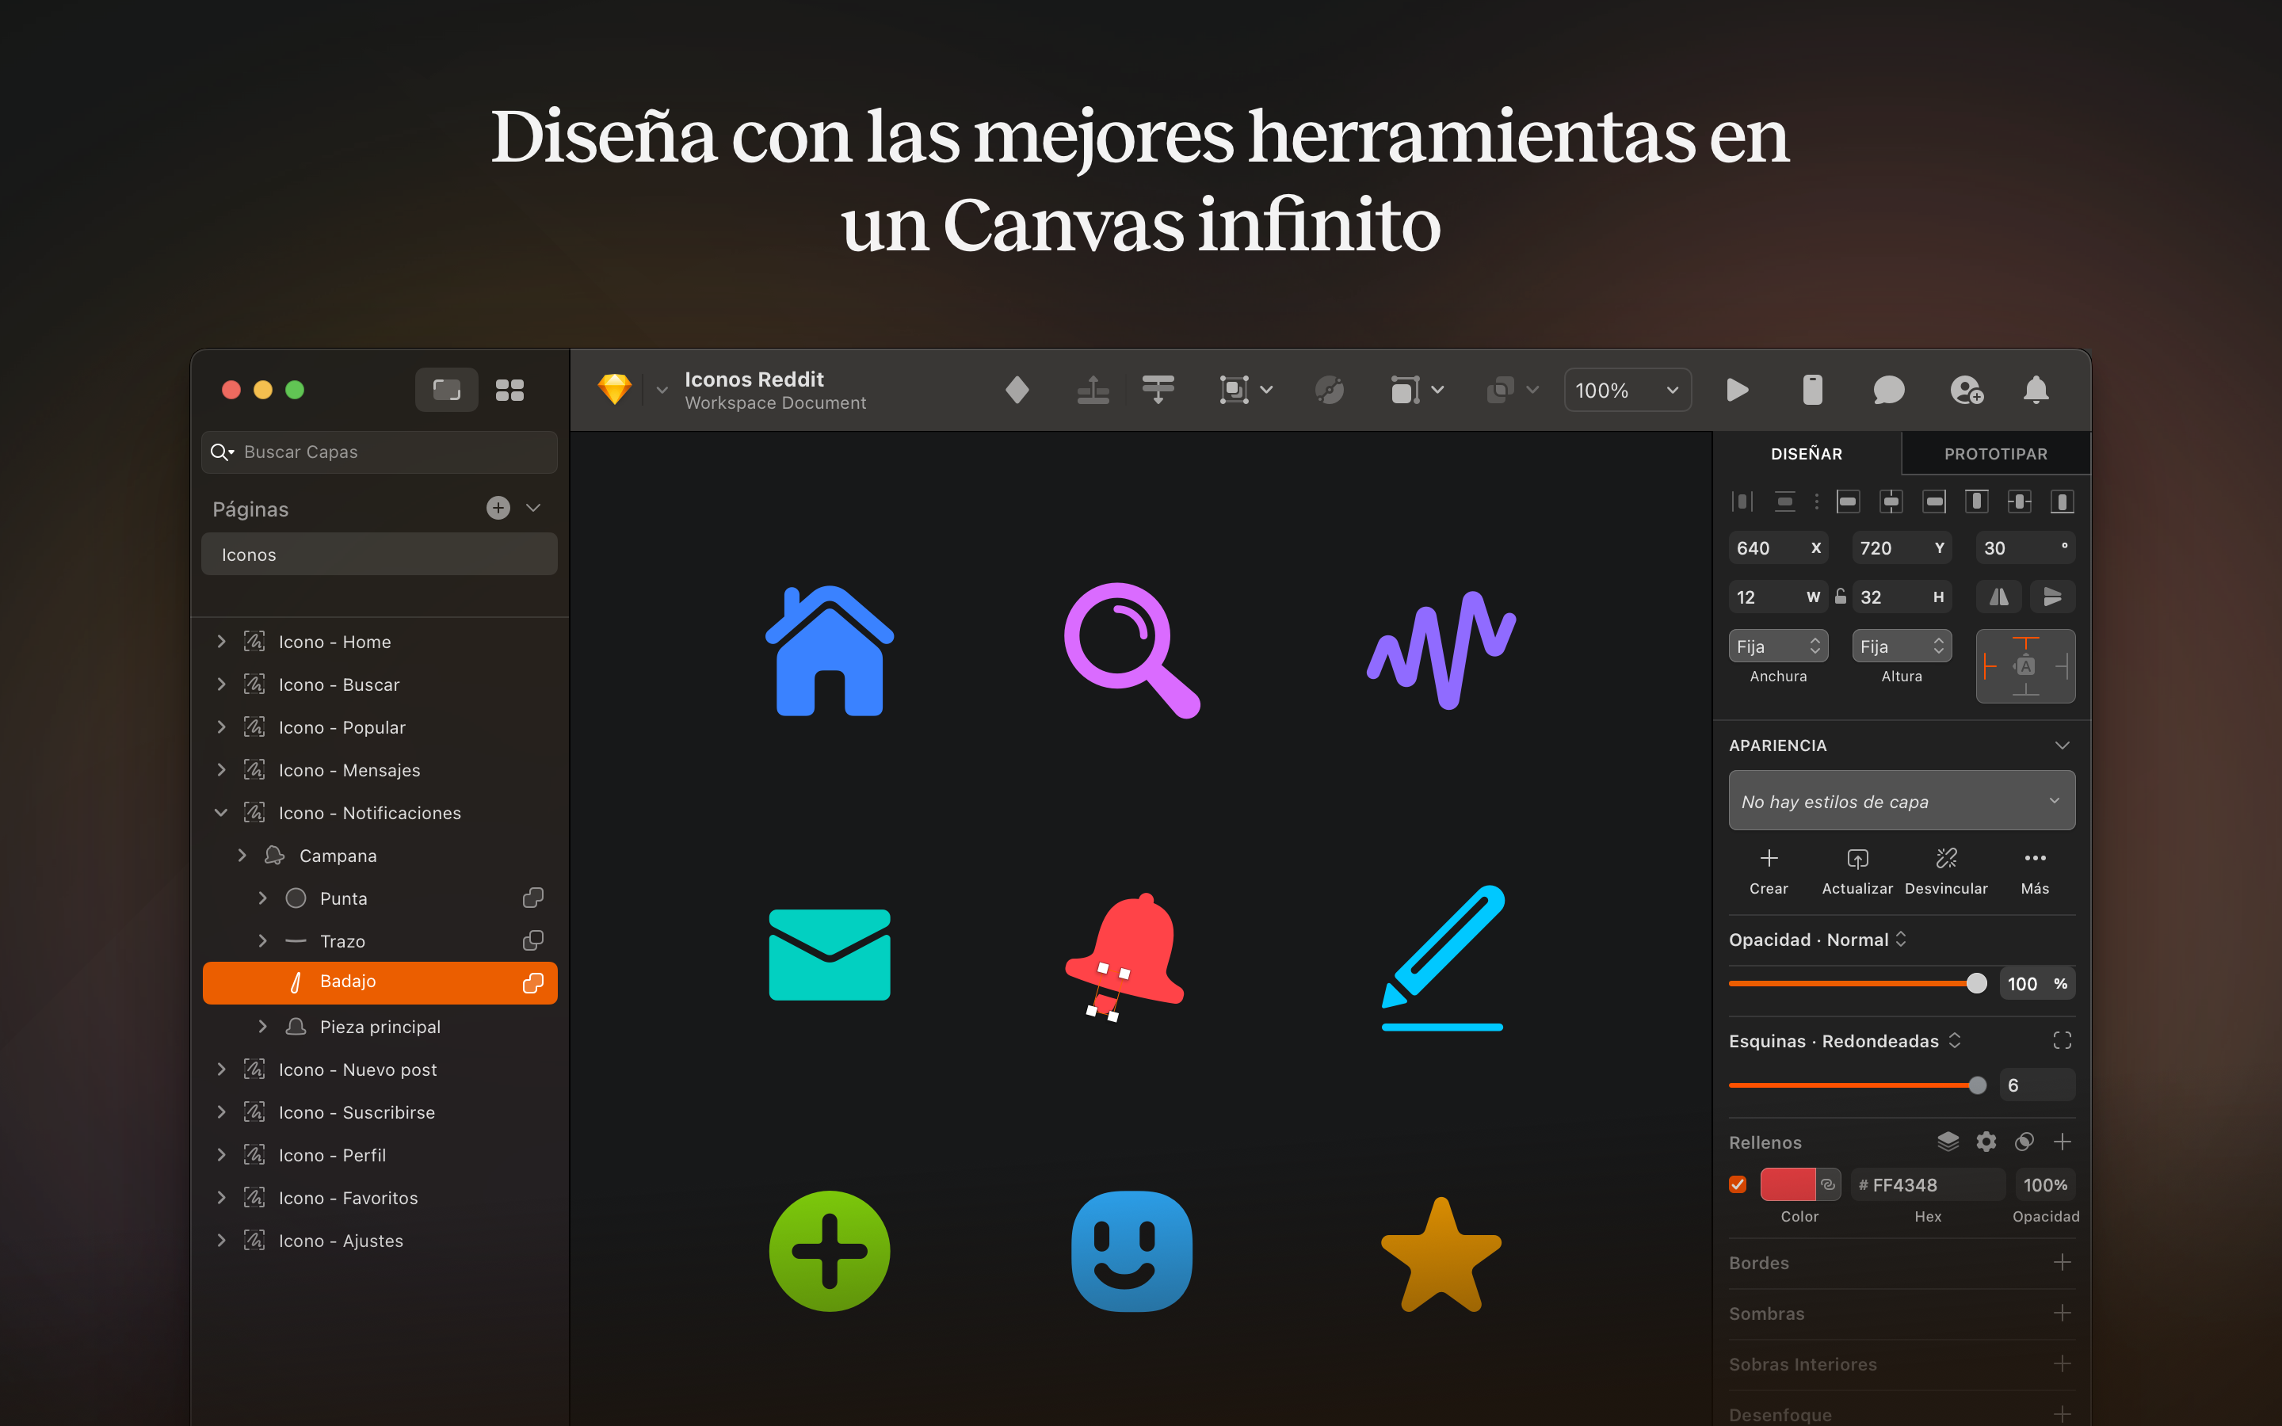
Task: Toggle the aspect ratio lock
Action: point(1840,596)
